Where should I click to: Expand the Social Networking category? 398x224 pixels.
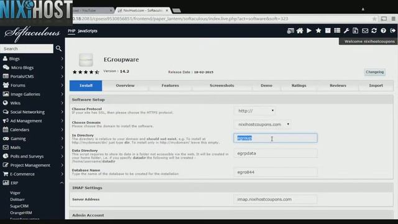[x=32, y=112]
